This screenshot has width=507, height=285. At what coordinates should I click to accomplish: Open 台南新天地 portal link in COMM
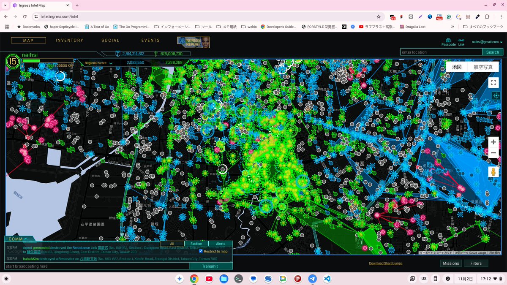(x=88, y=258)
